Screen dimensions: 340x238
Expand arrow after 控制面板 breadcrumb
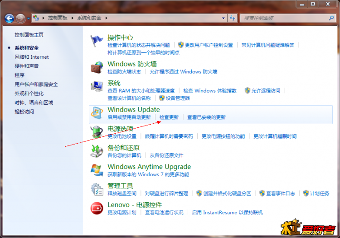(73, 18)
